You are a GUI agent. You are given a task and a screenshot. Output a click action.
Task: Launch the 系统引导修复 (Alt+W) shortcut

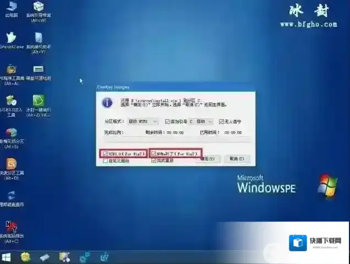pyautogui.click(x=39, y=8)
